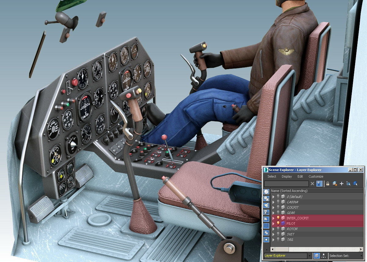Screen dimensions: 367x262
Task: Select the COCPIT layer name
Action: (x=293, y=207)
